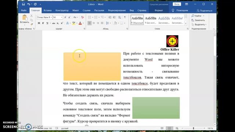Viewport: 235px width, 132px height.
Task: Click the Поделиться share button
Action: pos(205,11)
